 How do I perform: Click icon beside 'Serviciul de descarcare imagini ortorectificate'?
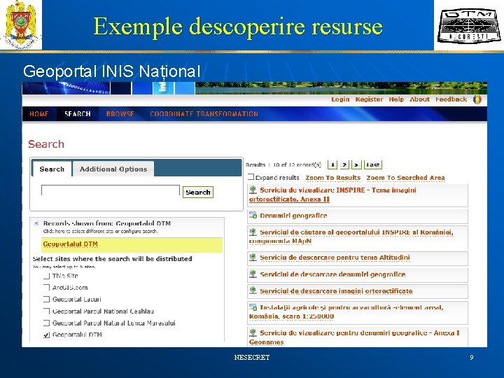pos(253,290)
